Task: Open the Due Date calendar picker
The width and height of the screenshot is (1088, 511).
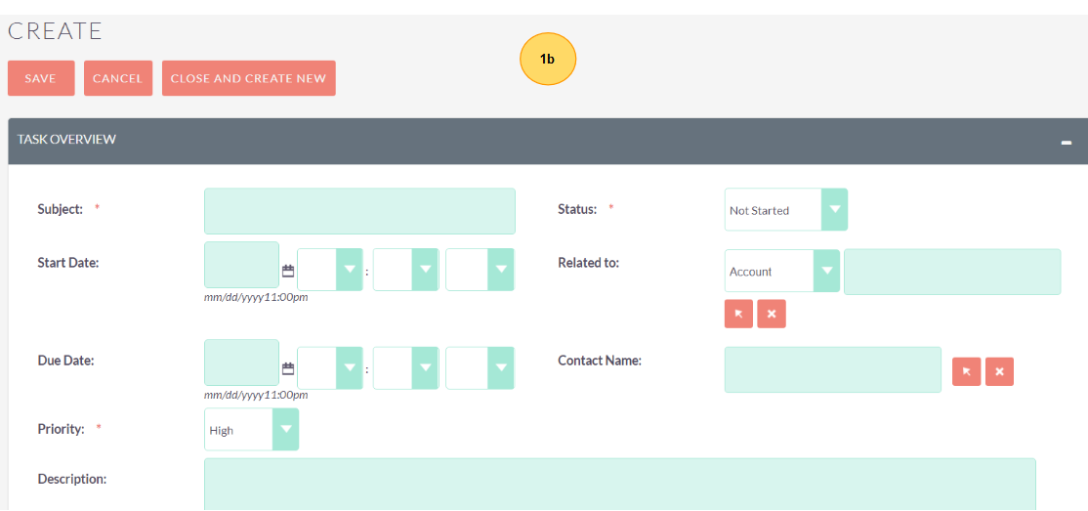Action: 288,368
